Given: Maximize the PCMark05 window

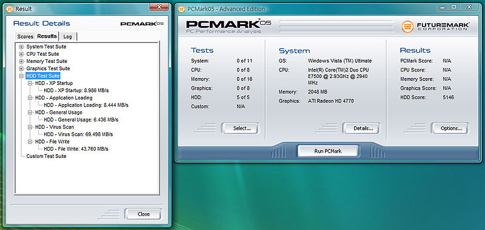Looking at the screenshot, I should click(x=453, y=7).
